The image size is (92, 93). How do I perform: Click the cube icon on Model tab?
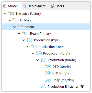5,6
